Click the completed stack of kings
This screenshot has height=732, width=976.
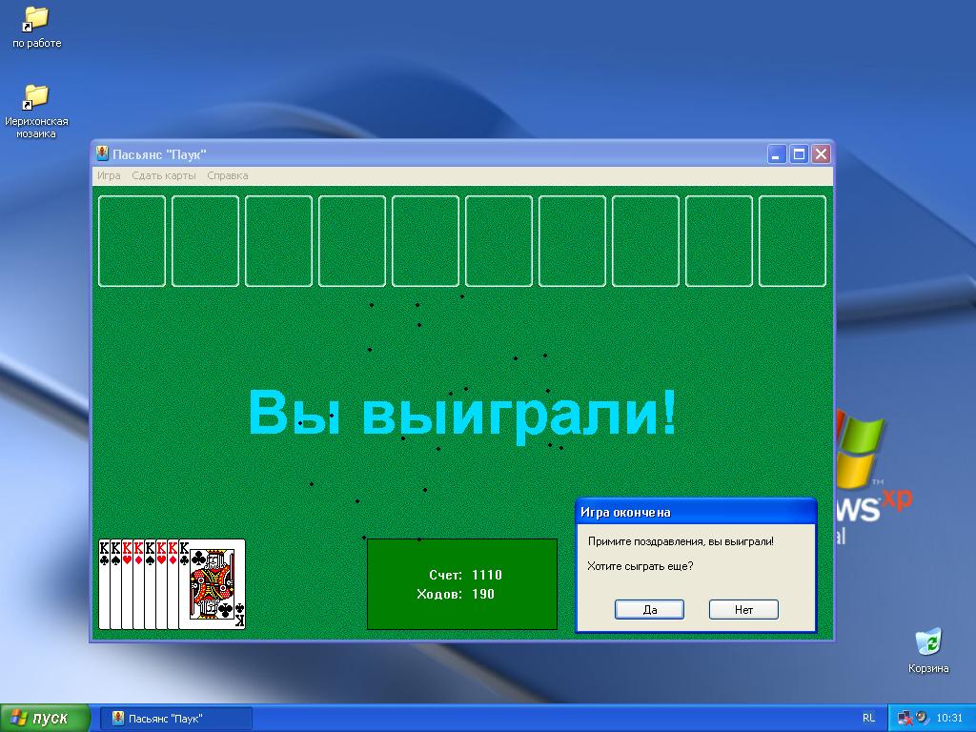[172, 584]
